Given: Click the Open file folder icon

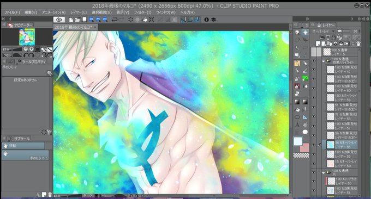Looking at the screenshot, I should [x=77, y=20].
